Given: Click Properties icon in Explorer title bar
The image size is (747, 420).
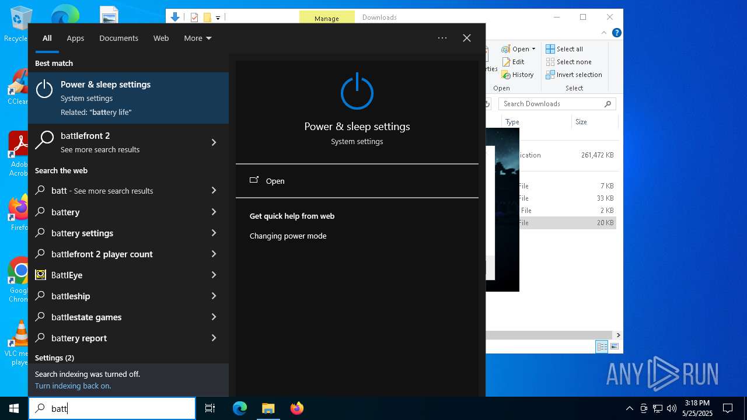Looking at the screenshot, I should (194, 17).
